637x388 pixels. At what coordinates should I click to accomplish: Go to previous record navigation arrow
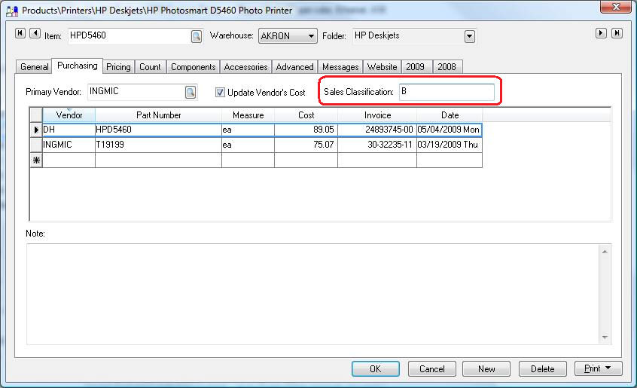coord(35,33)
